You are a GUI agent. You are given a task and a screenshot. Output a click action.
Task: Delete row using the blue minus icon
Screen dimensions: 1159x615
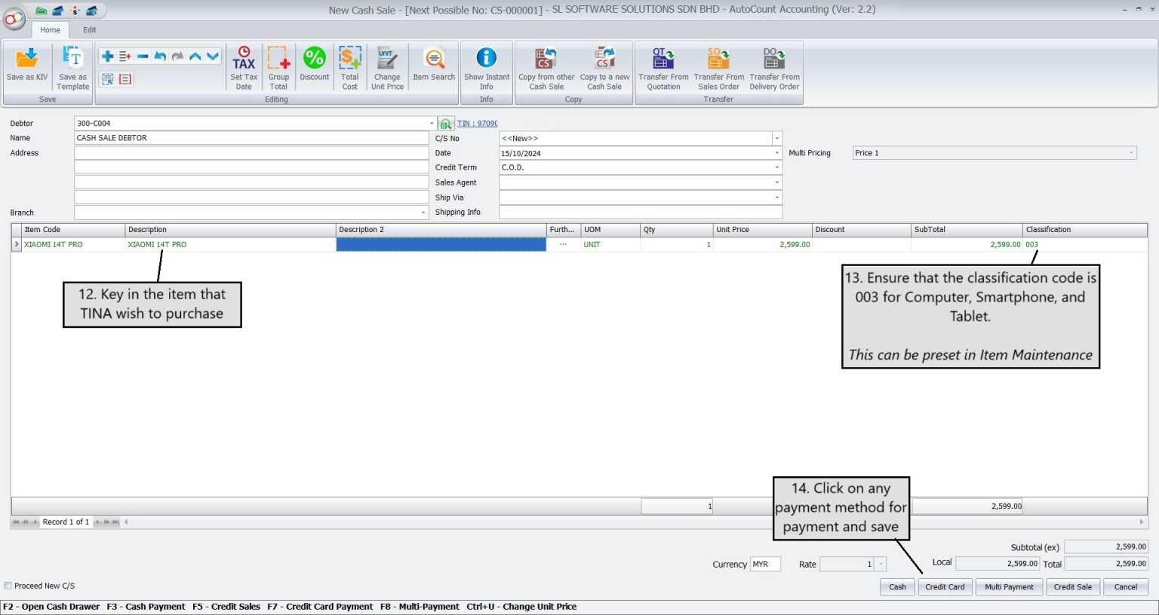tap(143, 57)
